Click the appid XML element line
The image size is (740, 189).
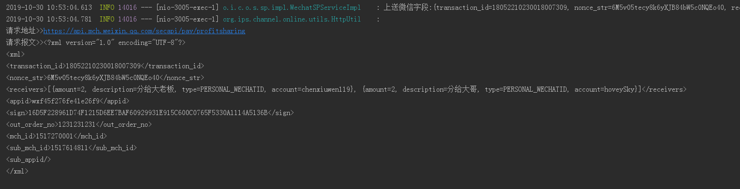(x=68, y=101)
